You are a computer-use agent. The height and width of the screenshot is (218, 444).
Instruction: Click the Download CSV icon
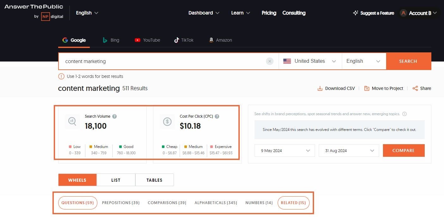coord(320,88)
